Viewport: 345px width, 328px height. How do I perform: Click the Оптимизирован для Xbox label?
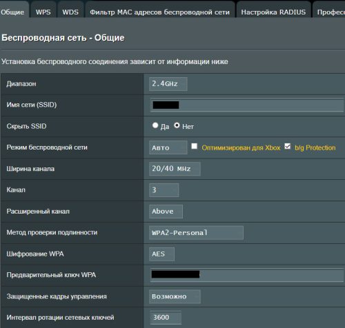coord(241,147)
